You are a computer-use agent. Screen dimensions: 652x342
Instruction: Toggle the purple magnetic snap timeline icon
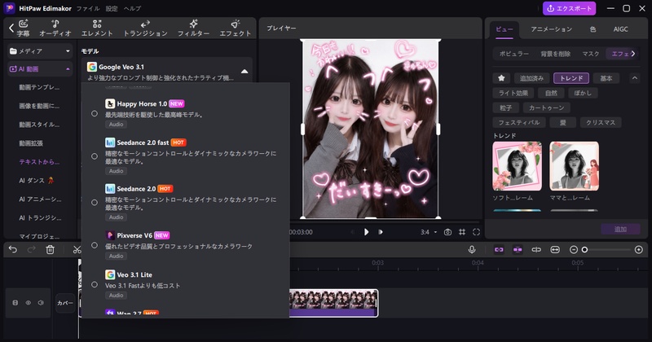coord(518,250)
